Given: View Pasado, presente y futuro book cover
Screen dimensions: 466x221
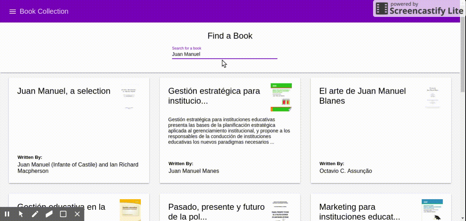Looking at the screenshot, I should point(281,210).
